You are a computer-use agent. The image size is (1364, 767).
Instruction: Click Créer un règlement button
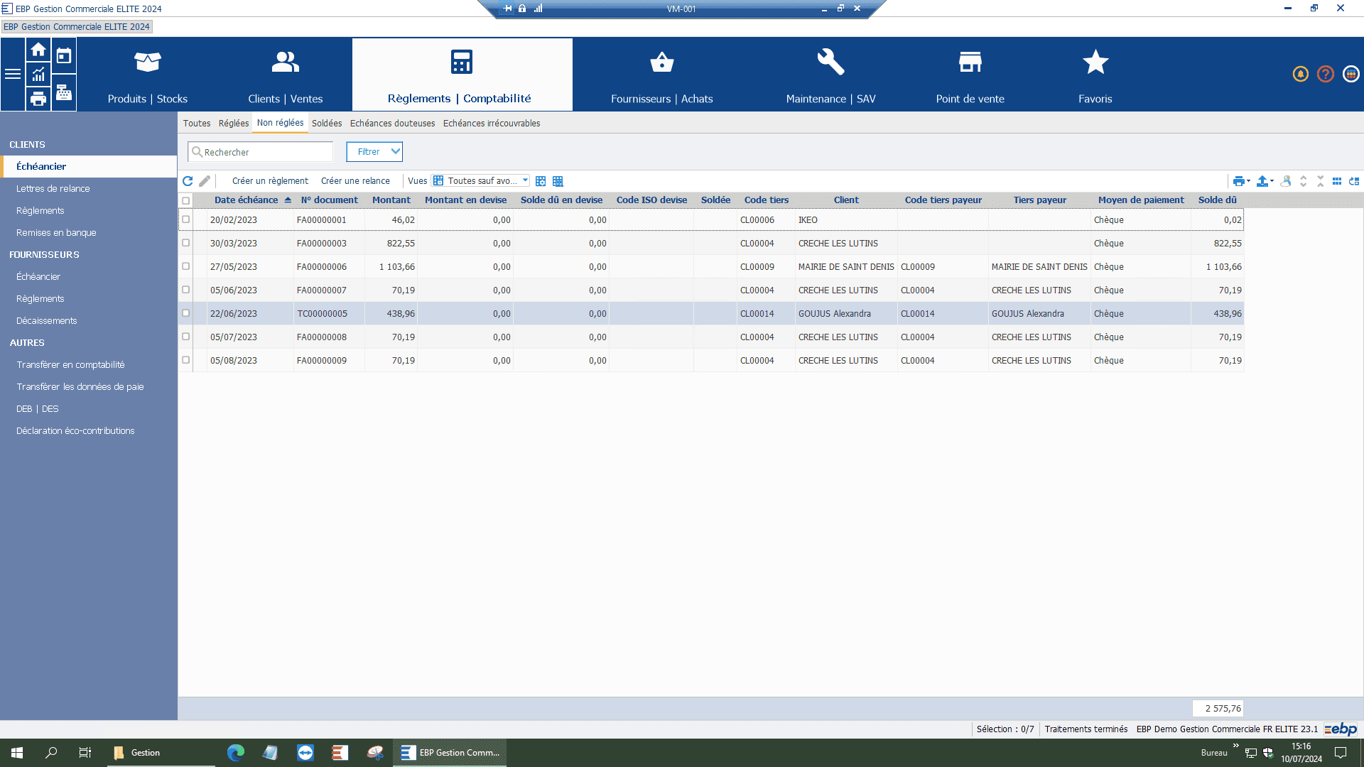(x=270, y=181)
